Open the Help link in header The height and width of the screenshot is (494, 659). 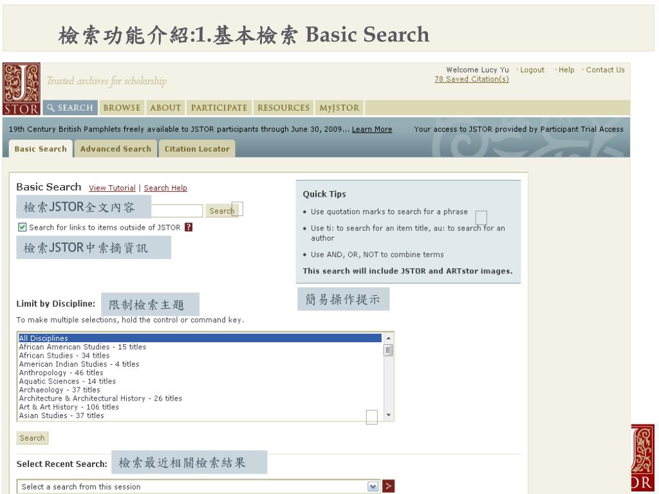click(x=566, y=69)
